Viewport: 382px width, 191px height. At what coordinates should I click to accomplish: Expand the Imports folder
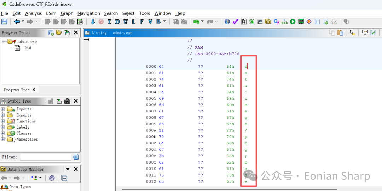coord(3,109)
